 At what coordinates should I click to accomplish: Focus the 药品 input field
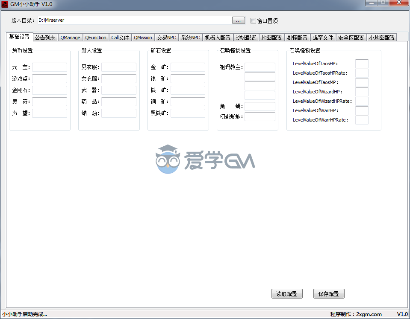(x=119, y=101)
